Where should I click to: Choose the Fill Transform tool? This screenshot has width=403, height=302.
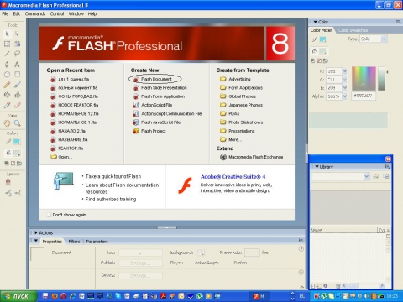(17, 44)
